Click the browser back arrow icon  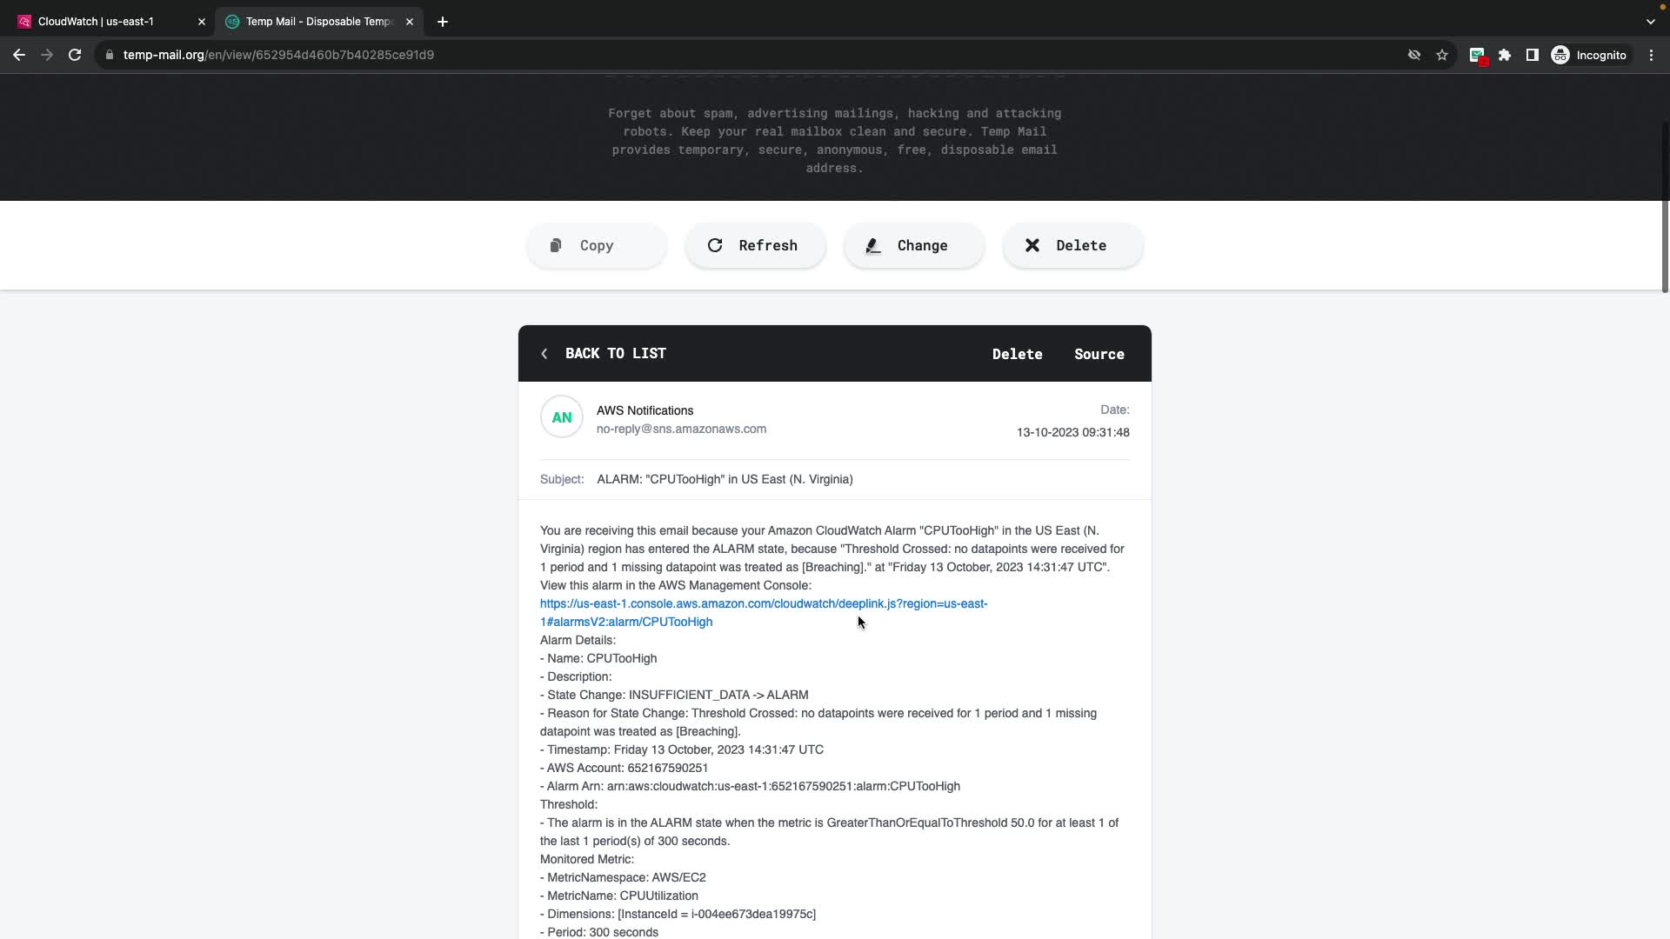click(19, 55)
